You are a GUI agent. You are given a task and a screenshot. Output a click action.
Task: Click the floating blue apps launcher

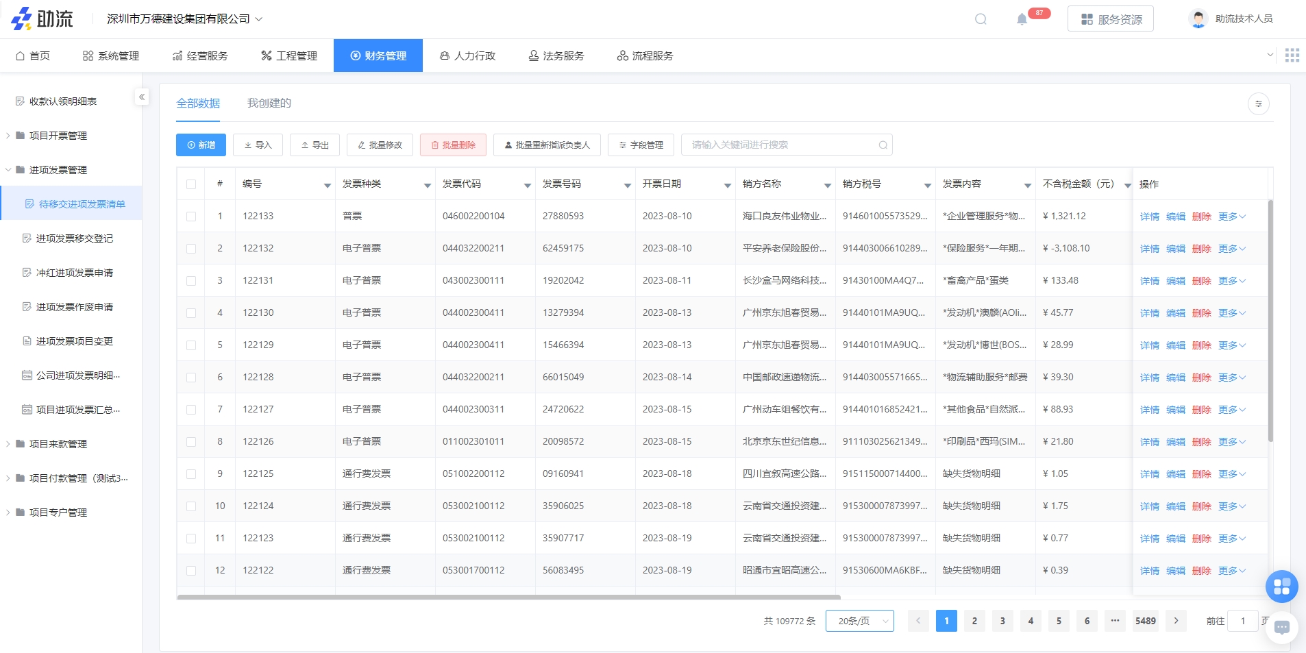[1281, 587]
